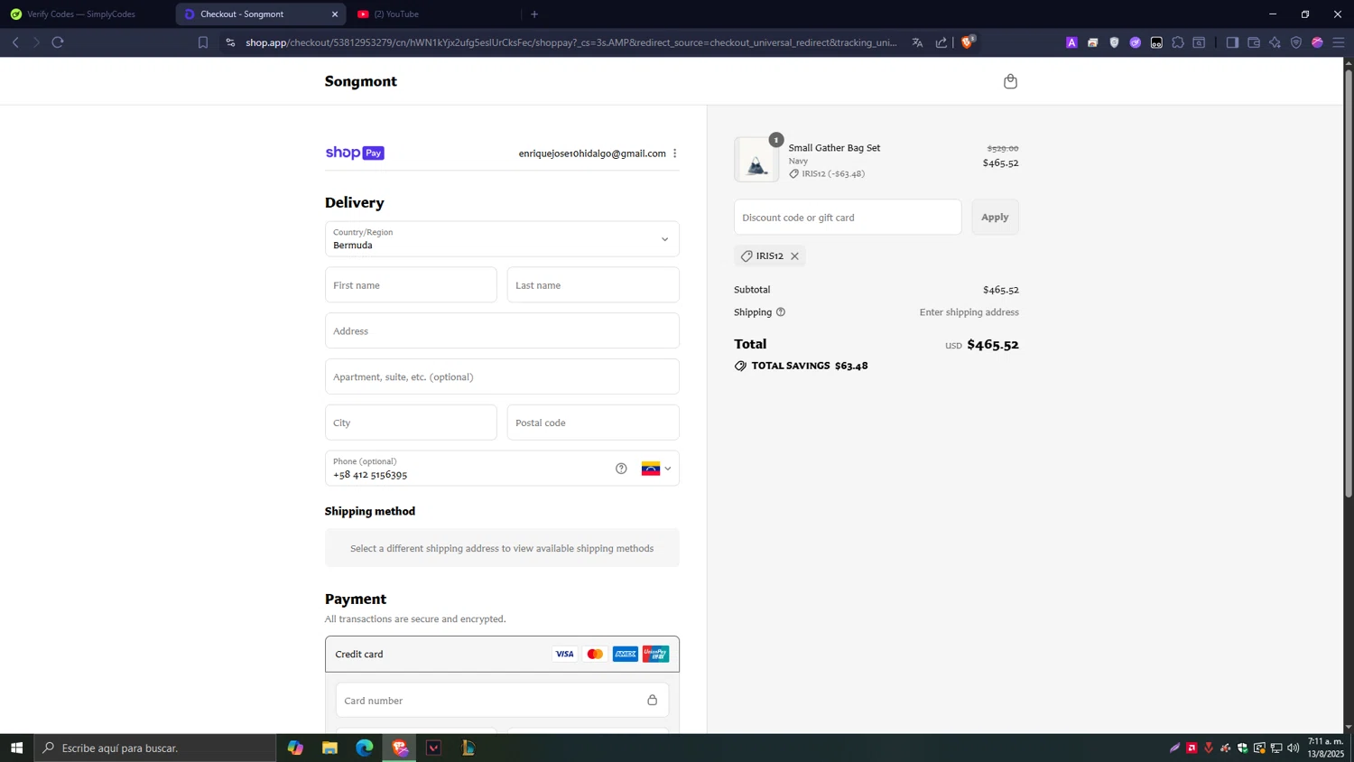
Task: Open the Brave Wallet icon
Action: [1254, 42]
